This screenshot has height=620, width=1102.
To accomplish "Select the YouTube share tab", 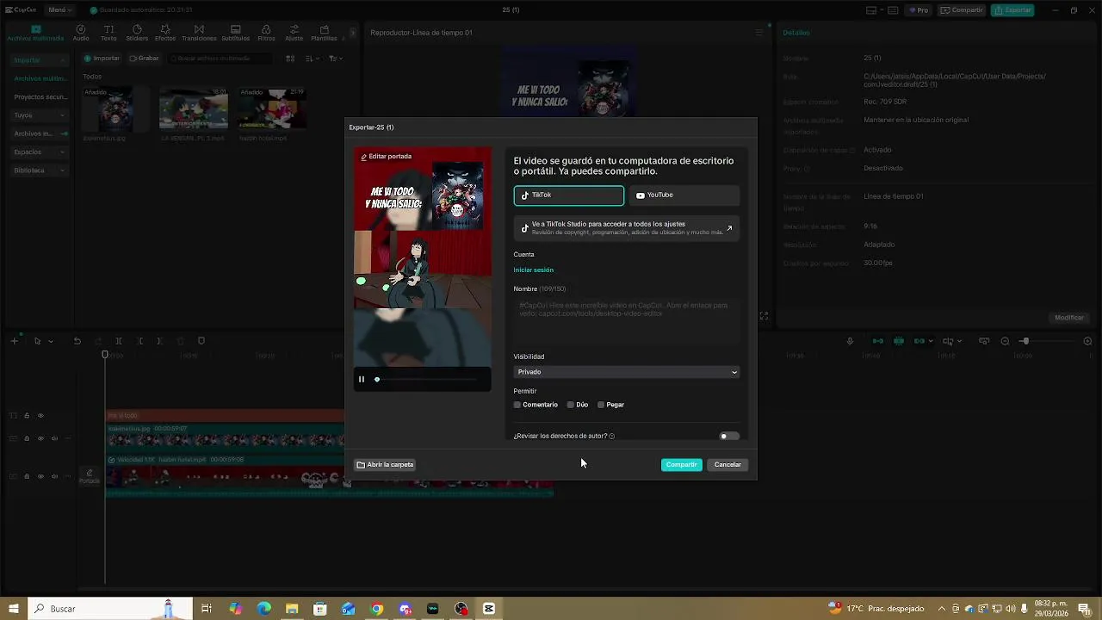I will [684, 195].
